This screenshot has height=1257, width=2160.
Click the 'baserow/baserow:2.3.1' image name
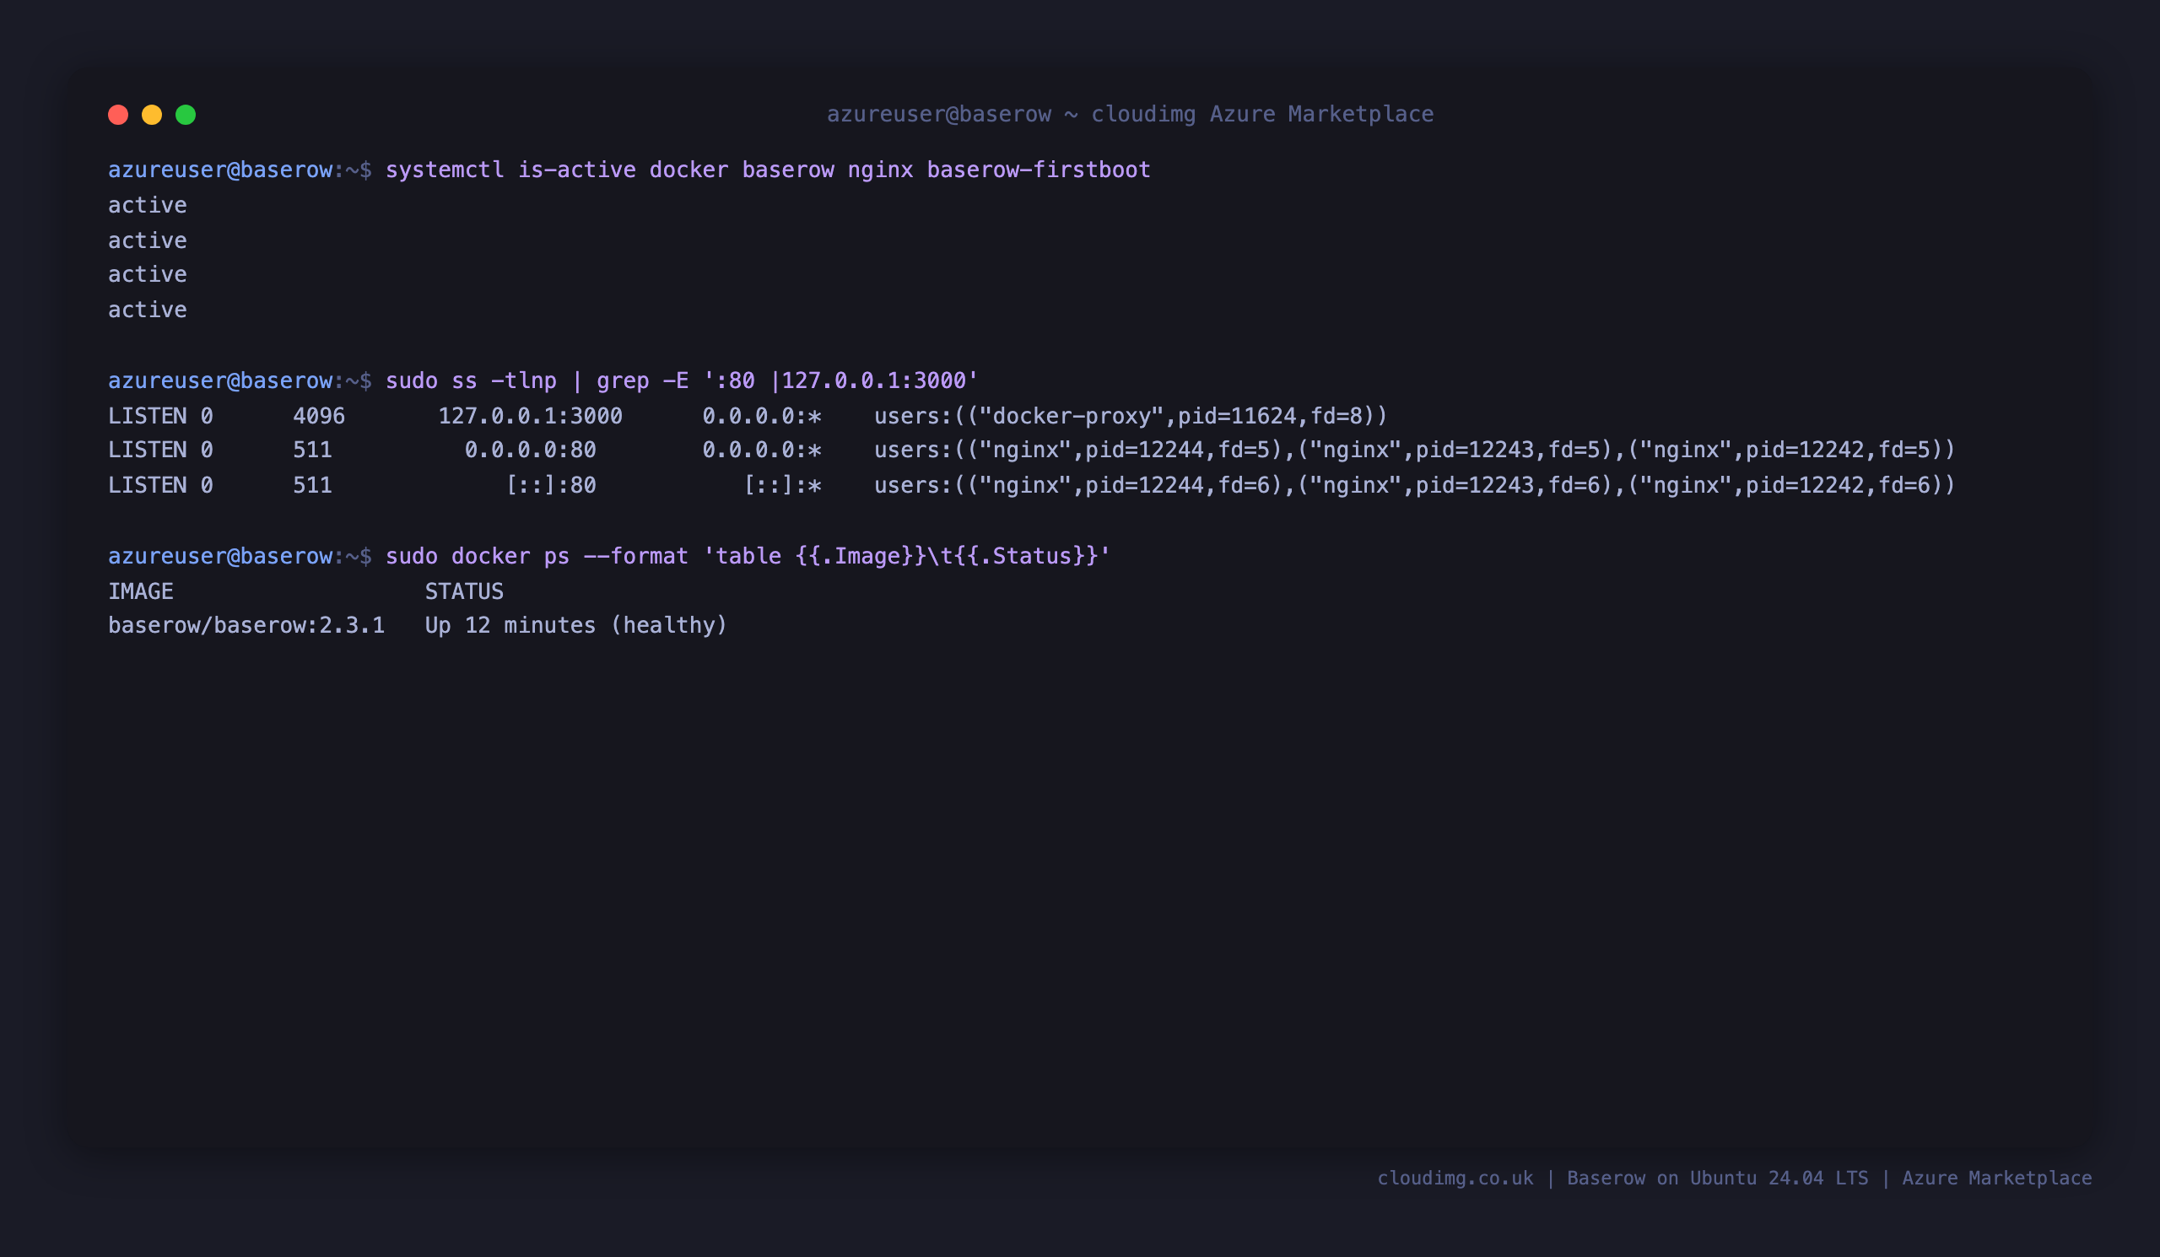[x=247, y=625]
